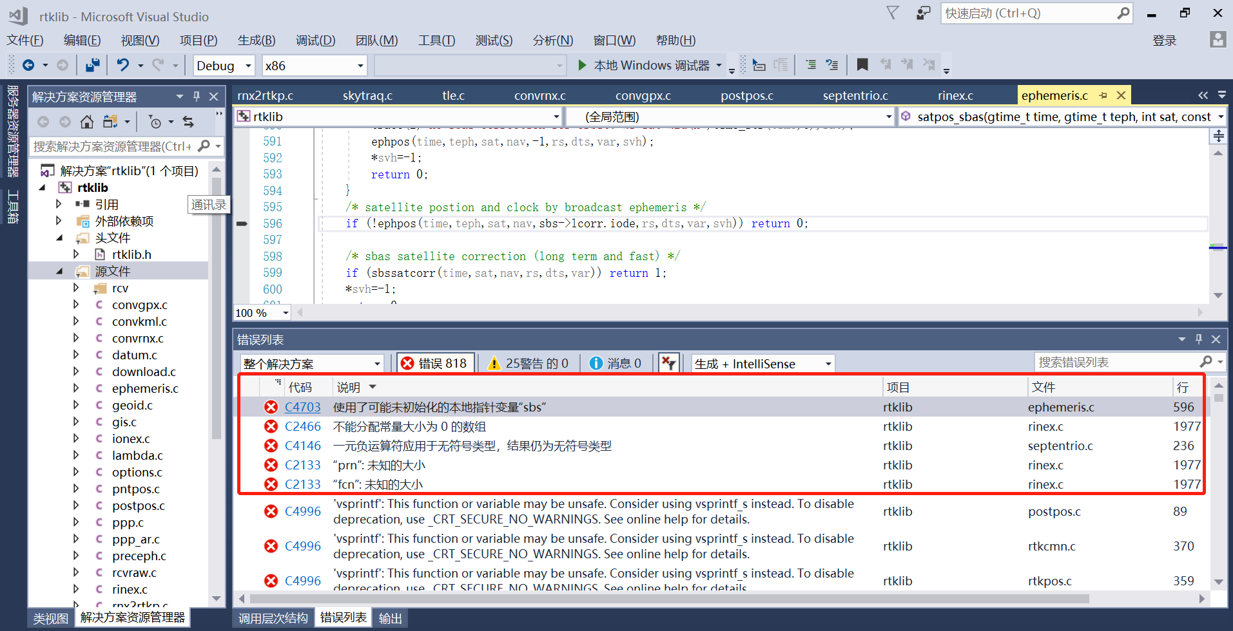Open the 调试(D) menu
This screenshot has height=631, width=1233.
point(315,40)
